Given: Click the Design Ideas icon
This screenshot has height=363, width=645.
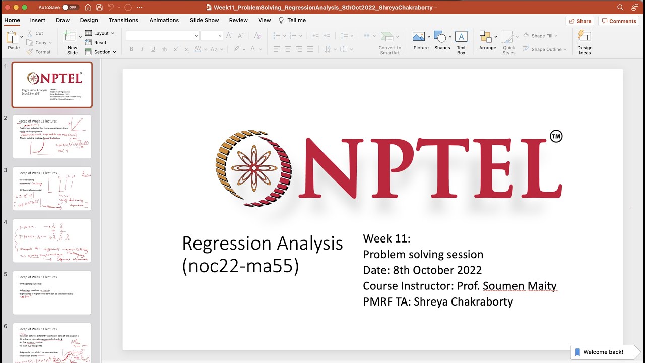Looking at the screenshot, I should point(585,37).
